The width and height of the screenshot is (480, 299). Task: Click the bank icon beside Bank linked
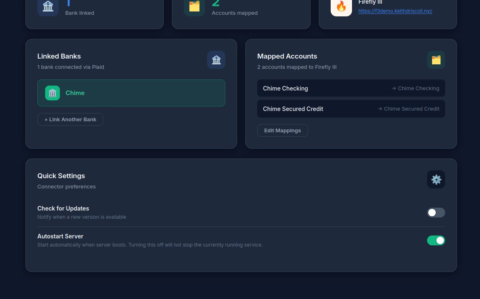pos(48,7)
